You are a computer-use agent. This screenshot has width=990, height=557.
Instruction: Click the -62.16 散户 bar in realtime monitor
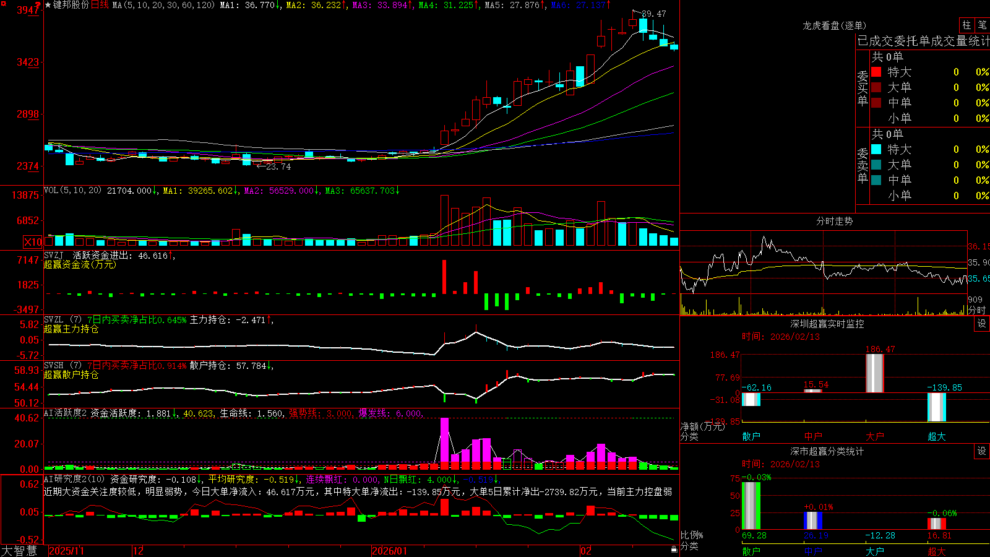[x=751, y=399]
